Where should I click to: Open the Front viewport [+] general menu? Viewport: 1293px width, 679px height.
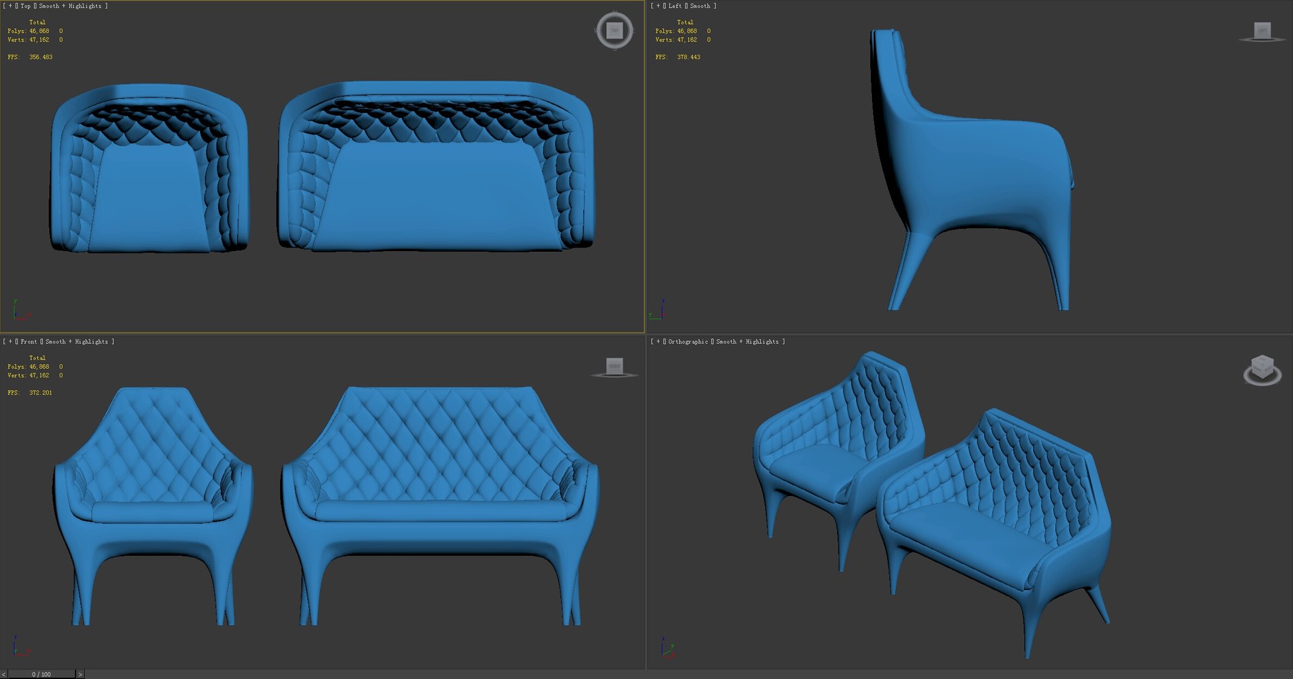coord(10,342)
